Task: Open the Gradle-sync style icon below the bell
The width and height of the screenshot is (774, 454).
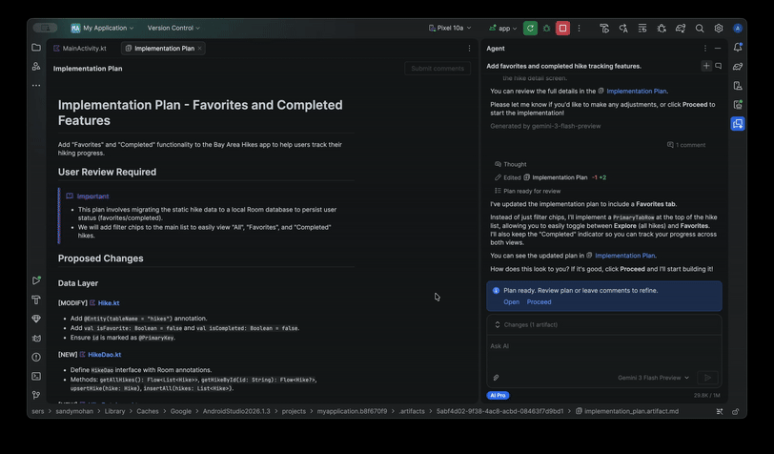Action: coord(738,66)
